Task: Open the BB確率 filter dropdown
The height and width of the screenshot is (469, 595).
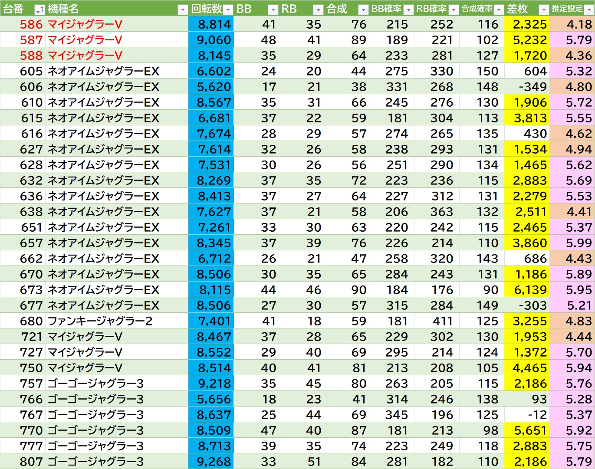Action: click(408, 10)
